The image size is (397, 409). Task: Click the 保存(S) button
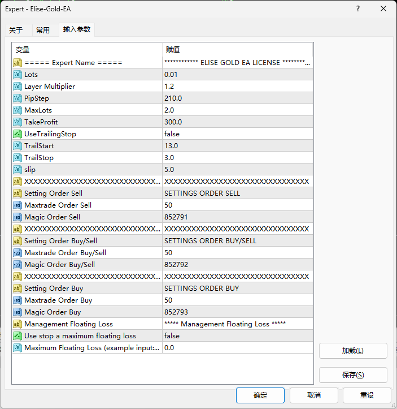(353, 375)
